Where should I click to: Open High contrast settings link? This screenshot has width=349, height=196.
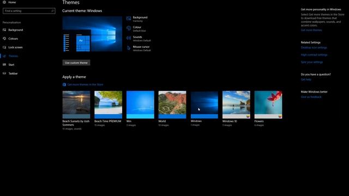coord(314,54)
